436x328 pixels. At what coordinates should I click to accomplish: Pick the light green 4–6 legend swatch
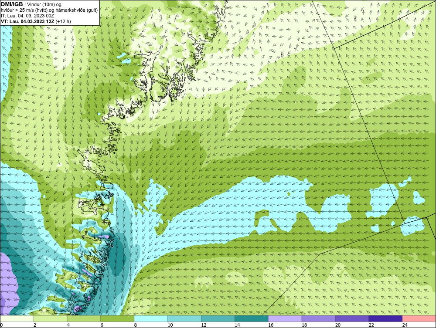click(x=84, y=318)
